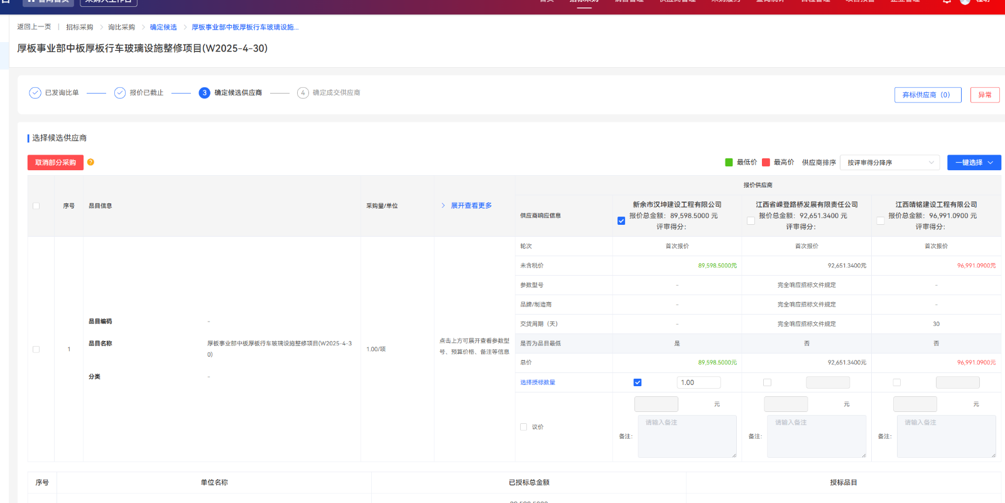The height and width of the screenshot is (503, 1005).
Task: Toggle the select-all checkbox in table header
Action: pyautogui.click(x=36, y=206)
